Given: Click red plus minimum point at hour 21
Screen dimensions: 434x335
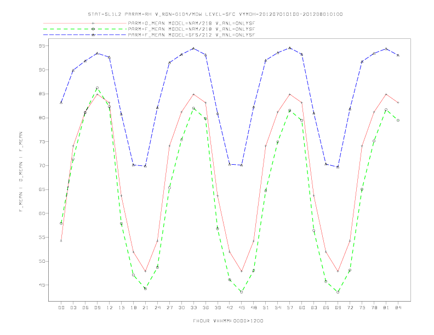Looking at the screenshot, I should click(145, 271).
